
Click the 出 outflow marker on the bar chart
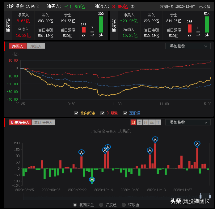coord(92,180)
